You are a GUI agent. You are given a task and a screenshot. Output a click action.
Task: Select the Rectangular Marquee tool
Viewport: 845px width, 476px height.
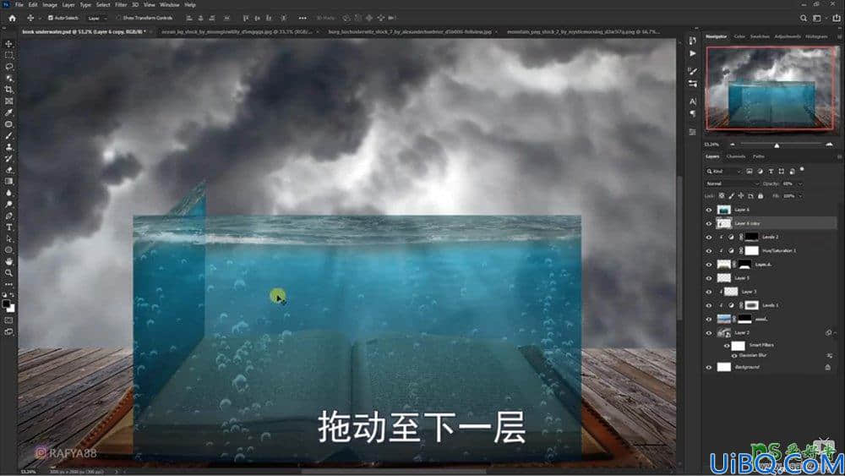click(x=8, y=55)
